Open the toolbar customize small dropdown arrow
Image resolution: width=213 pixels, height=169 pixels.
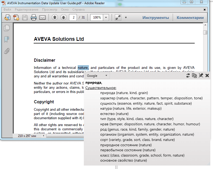click(126, 17)
